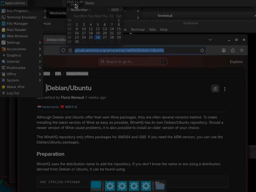
Task: Click the GitLab search field
Action: (x=133, y=62)
